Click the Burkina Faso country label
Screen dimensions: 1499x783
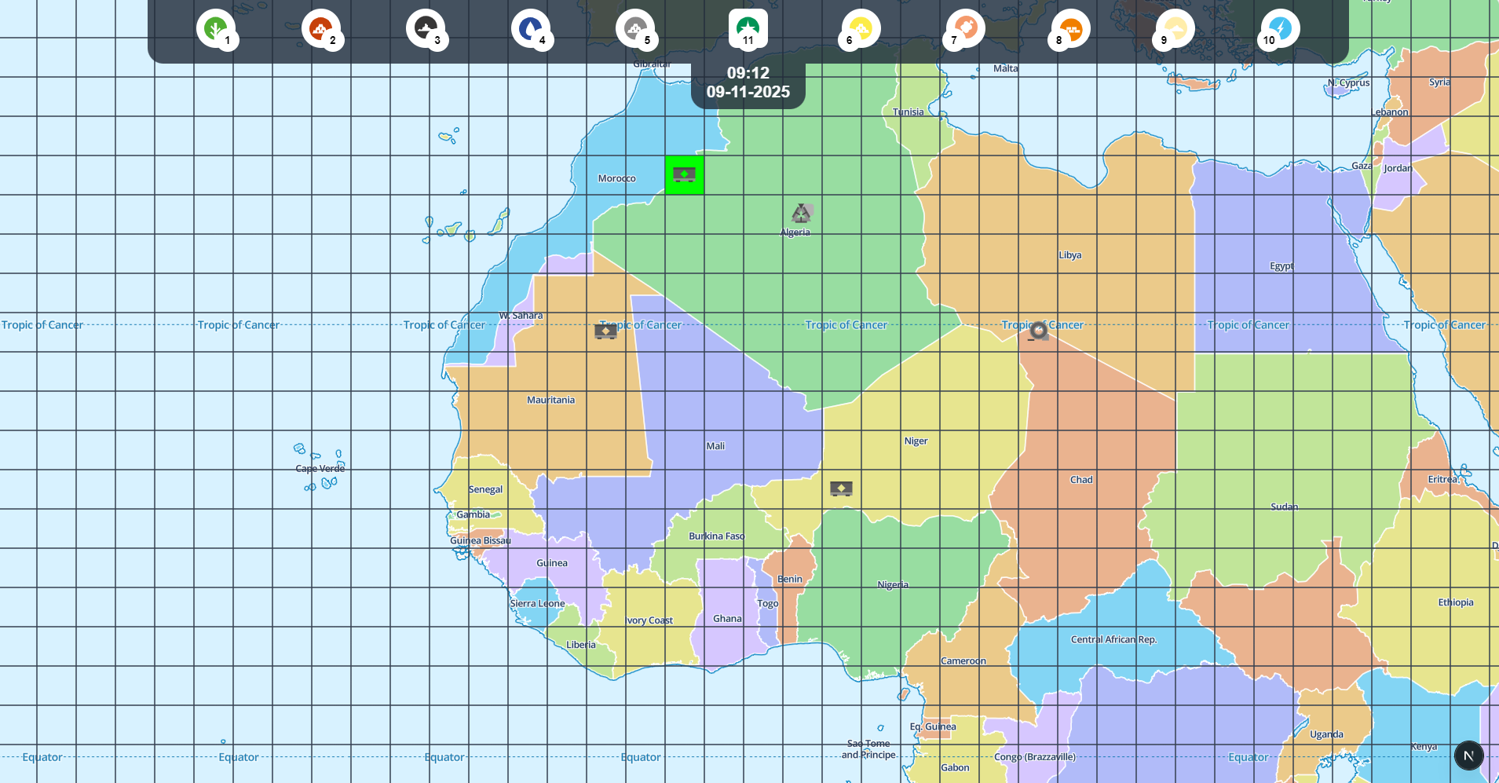pyautogui.click(x=717, y=536)
